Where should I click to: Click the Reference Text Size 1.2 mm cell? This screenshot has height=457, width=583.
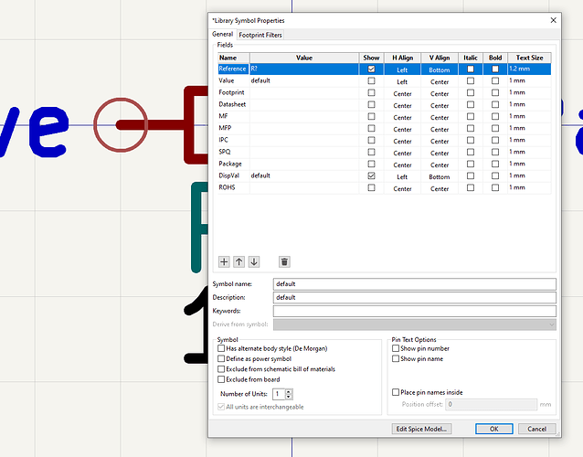click(529, 69)
